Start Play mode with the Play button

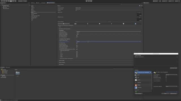87,1
